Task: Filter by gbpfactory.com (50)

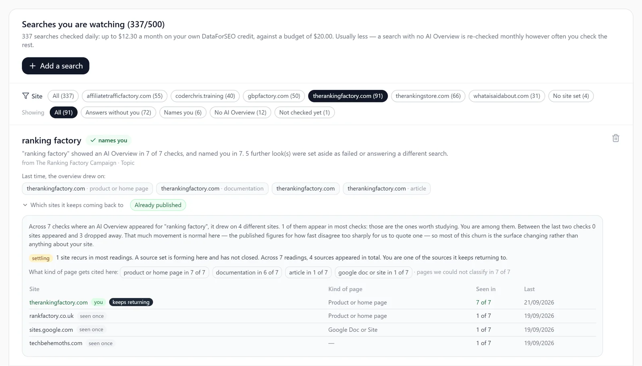Action: point(274,96)
